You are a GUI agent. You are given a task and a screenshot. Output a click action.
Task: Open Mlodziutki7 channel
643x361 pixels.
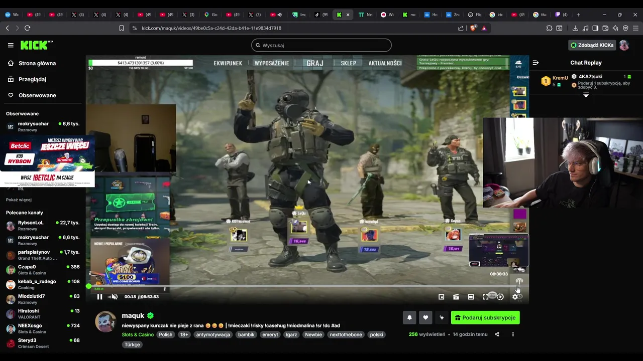(43, 299)
